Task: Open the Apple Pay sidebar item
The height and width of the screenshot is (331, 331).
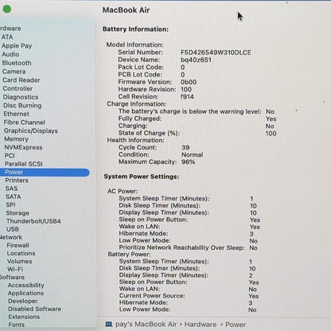Action: click(17, 46)
